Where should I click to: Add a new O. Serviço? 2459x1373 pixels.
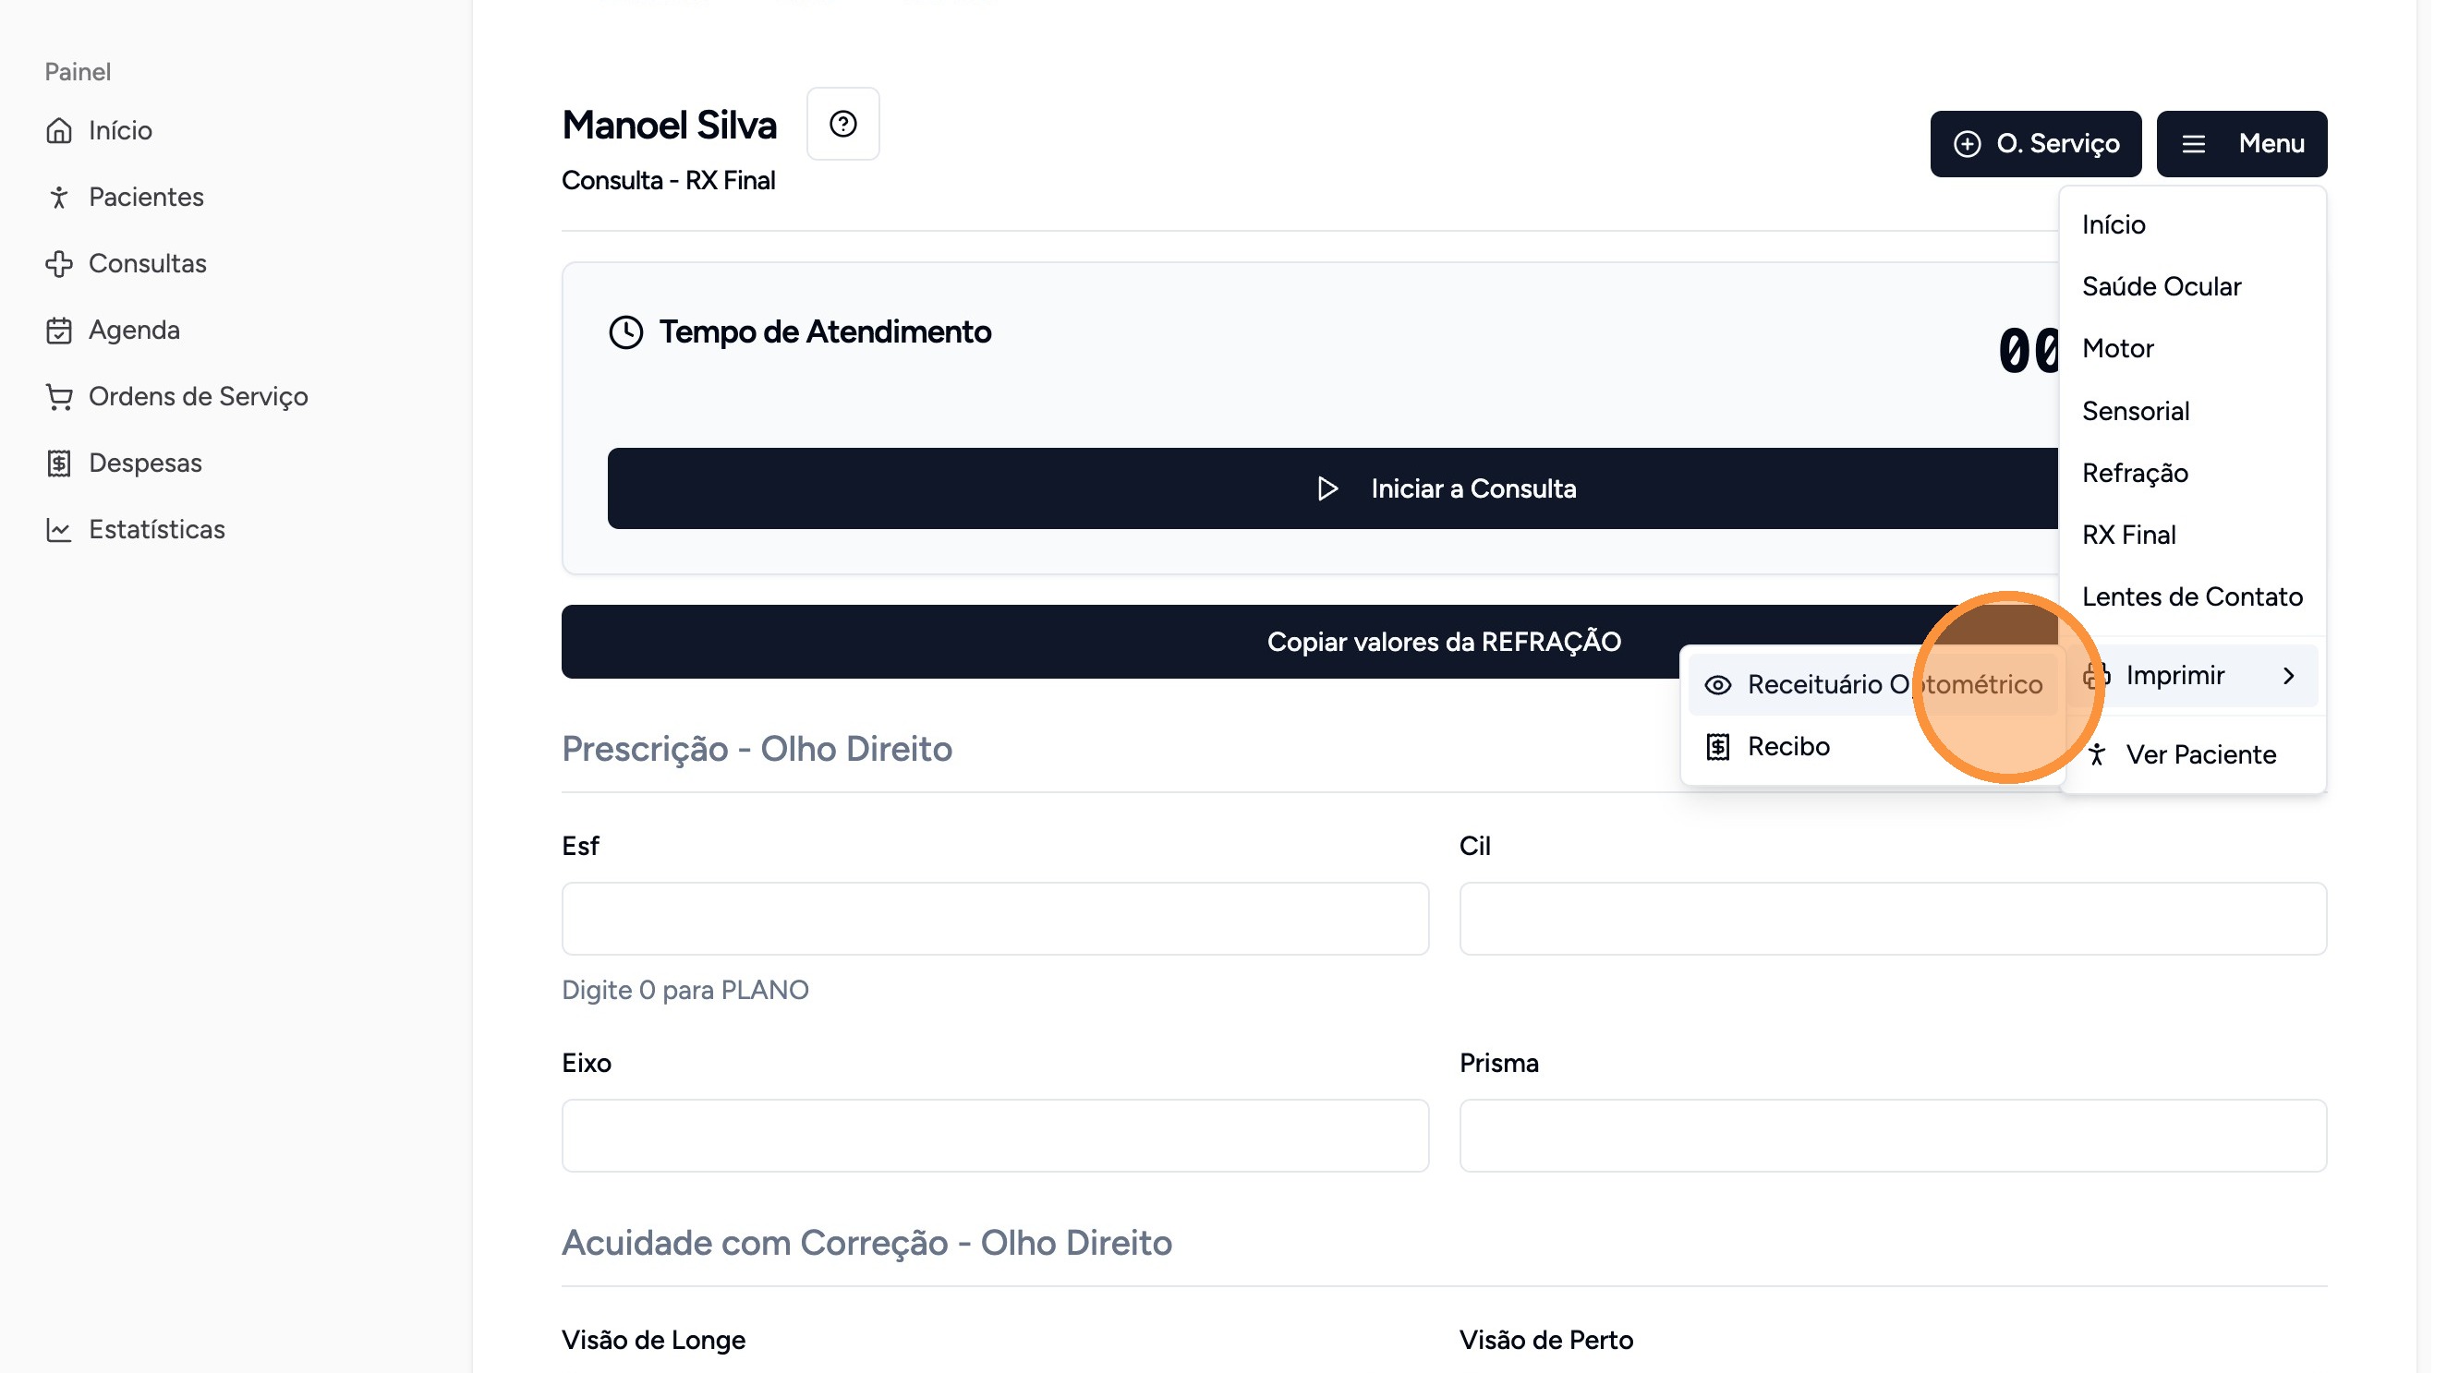[2034, 144]
